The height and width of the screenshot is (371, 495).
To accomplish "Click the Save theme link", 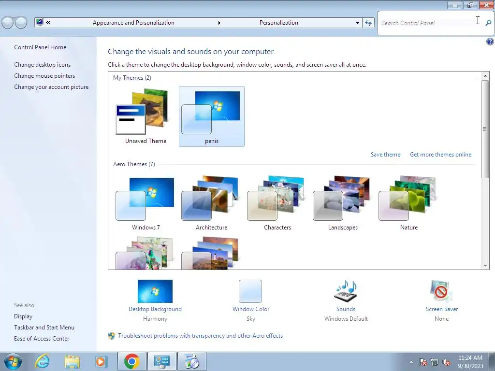I will point(385,155).
